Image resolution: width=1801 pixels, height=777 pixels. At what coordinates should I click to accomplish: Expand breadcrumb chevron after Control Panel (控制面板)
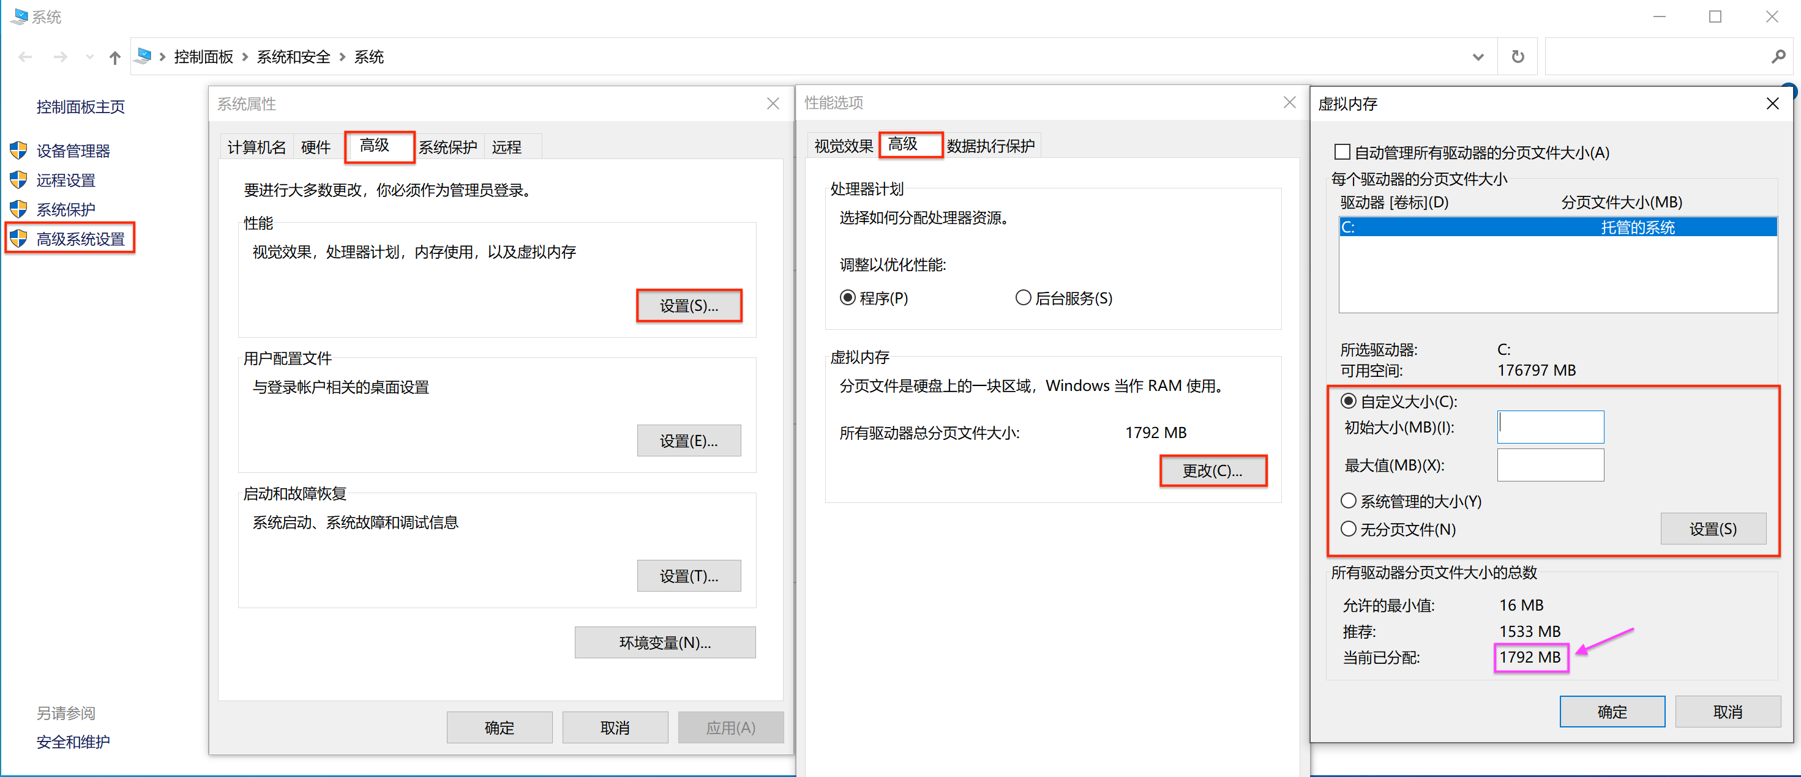click(x=245, y=58)
